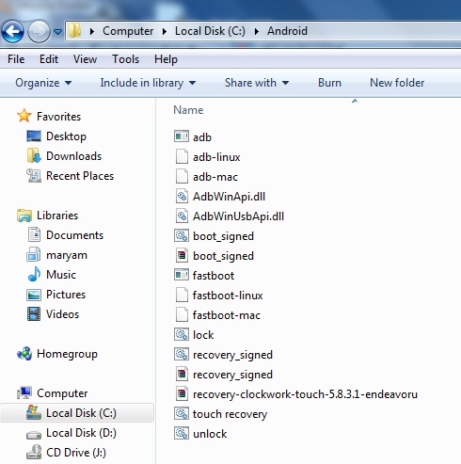Screen dimensions: 461x464
Task: Open the Tools menu
Action: 126,59
